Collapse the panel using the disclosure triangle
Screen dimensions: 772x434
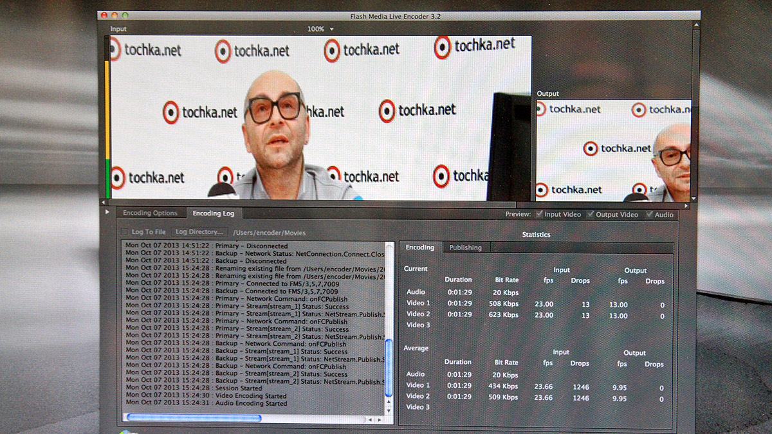(x=108, y=212)
